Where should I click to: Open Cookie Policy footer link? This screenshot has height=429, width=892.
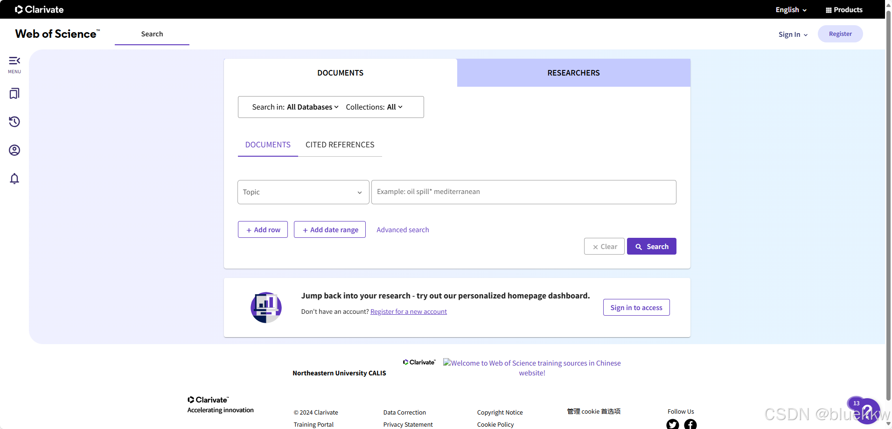coord(495,424)
